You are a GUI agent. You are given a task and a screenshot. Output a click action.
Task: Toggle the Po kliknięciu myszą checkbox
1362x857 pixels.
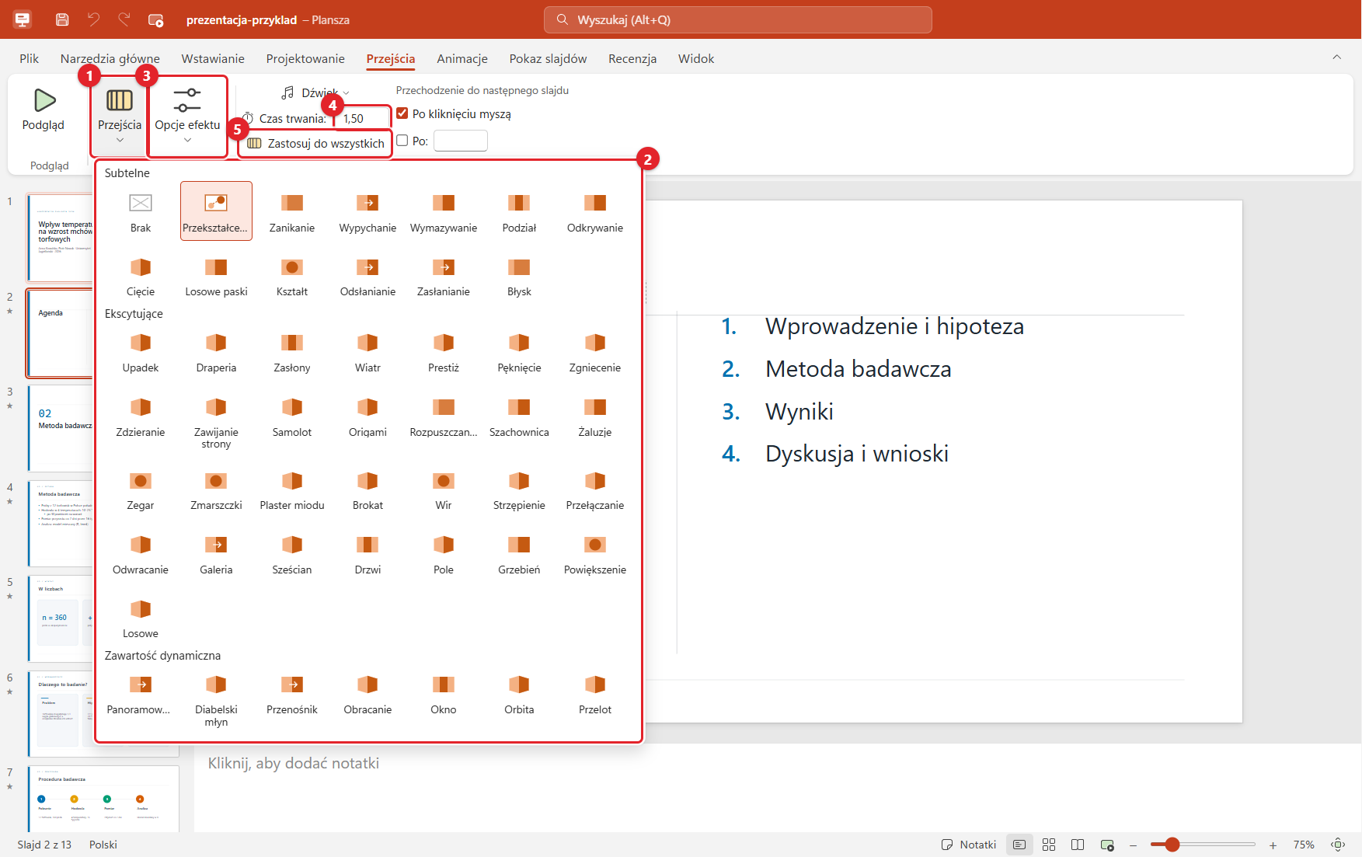402,113
